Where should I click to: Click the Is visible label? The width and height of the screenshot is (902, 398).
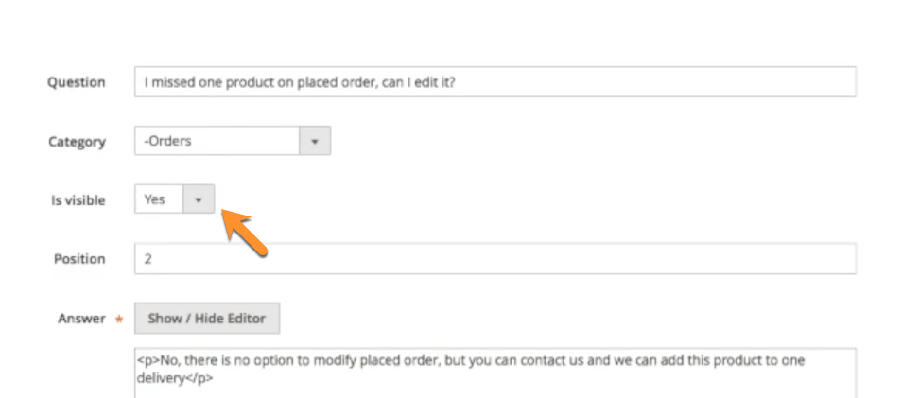78,200
